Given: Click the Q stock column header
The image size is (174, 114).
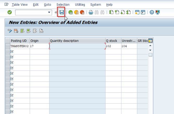Looking at the screenshot, I should pos(113,41).
